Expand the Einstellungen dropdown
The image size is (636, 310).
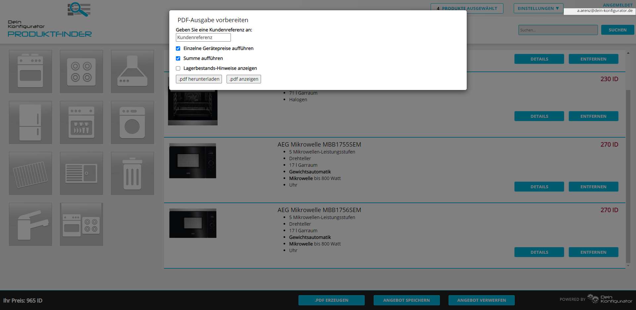point(538,8)
